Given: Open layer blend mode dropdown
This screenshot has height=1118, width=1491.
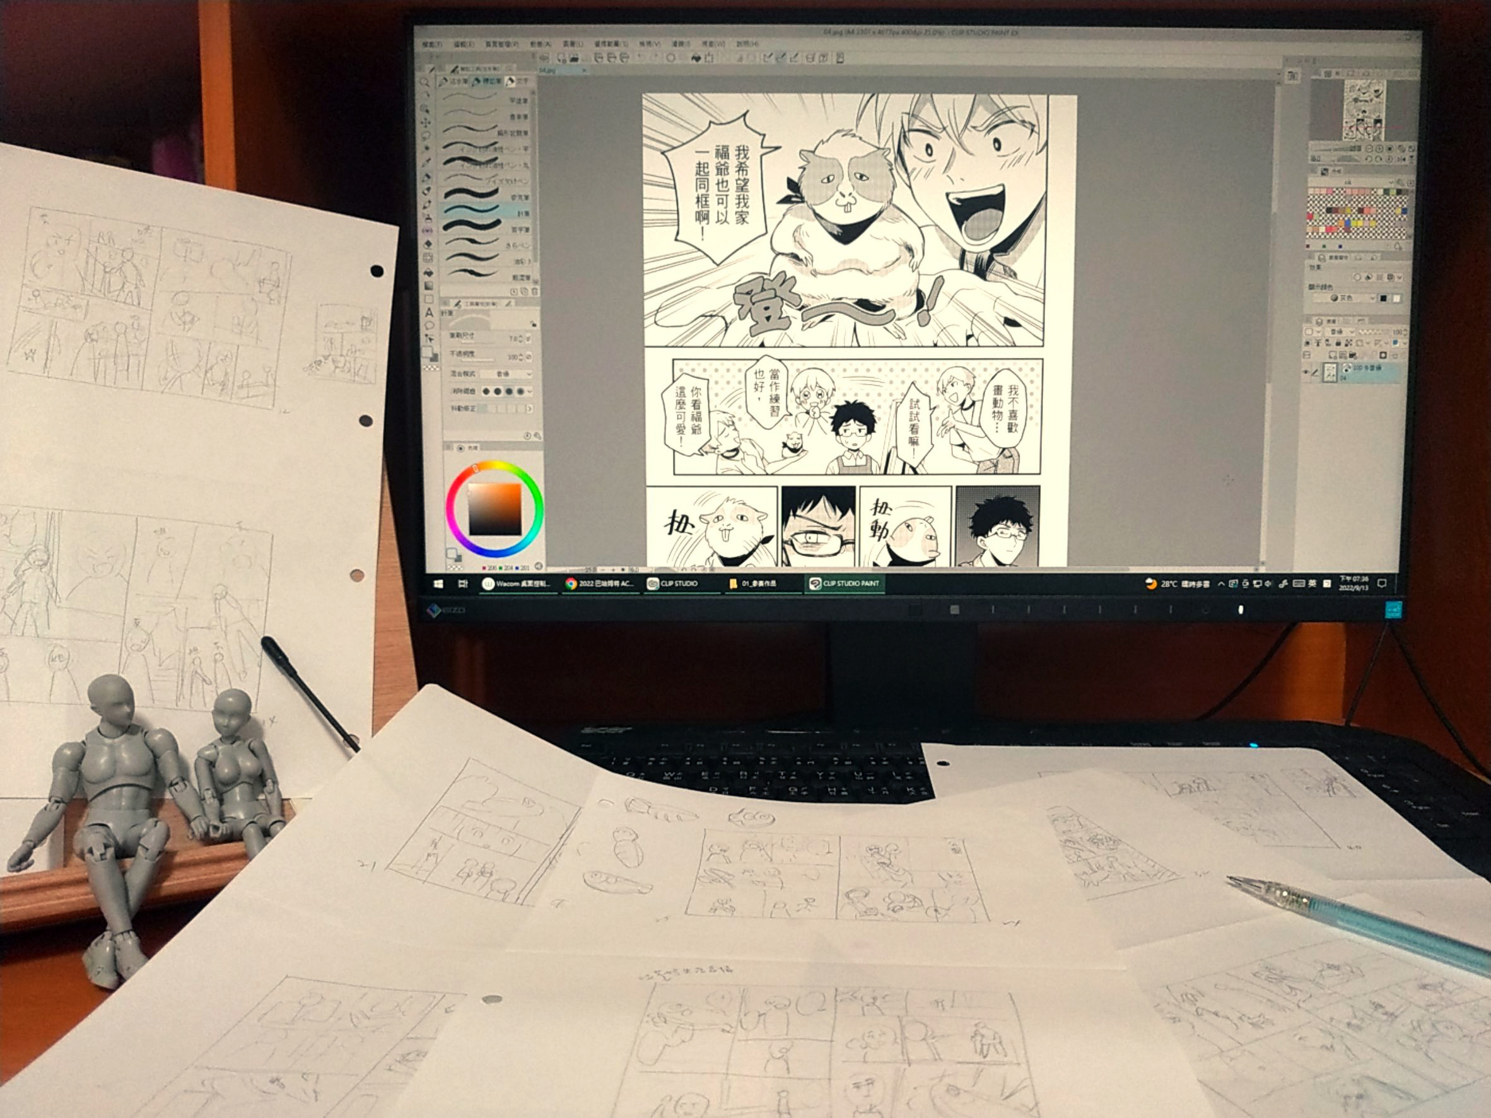Looking at the screenshot, I should click(1340, 332).
